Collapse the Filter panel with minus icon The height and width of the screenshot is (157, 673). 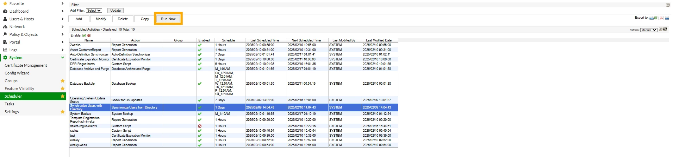click(x=667, y=5)
